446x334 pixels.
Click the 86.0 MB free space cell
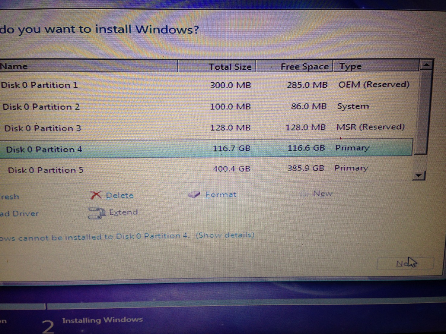coord(309,106)
